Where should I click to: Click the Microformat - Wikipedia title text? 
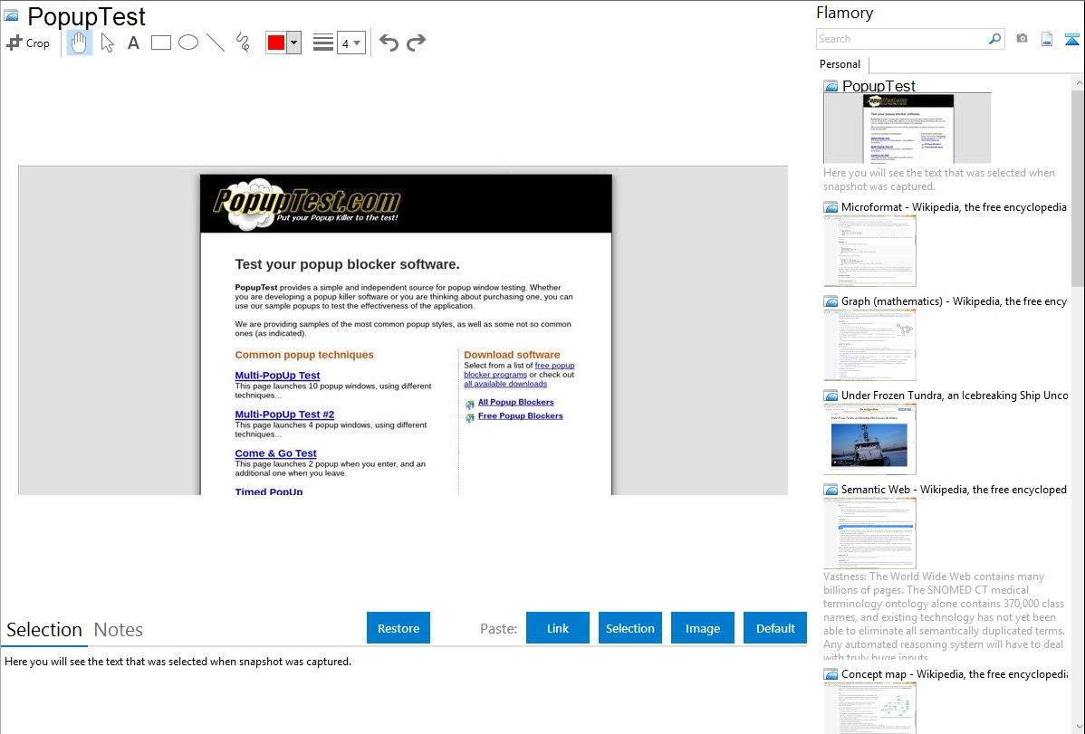pyautogui.click(x=954, y=207)
